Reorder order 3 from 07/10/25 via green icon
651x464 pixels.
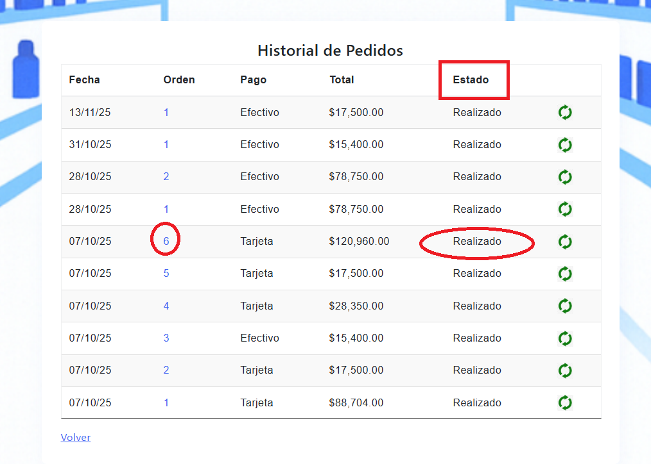564,338
